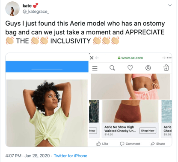Go forward with the right arrow

(163, 58)
